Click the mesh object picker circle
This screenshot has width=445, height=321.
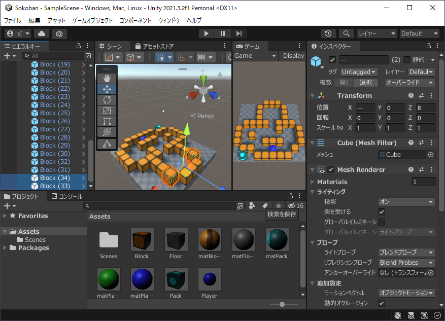(x=430, y=155)
